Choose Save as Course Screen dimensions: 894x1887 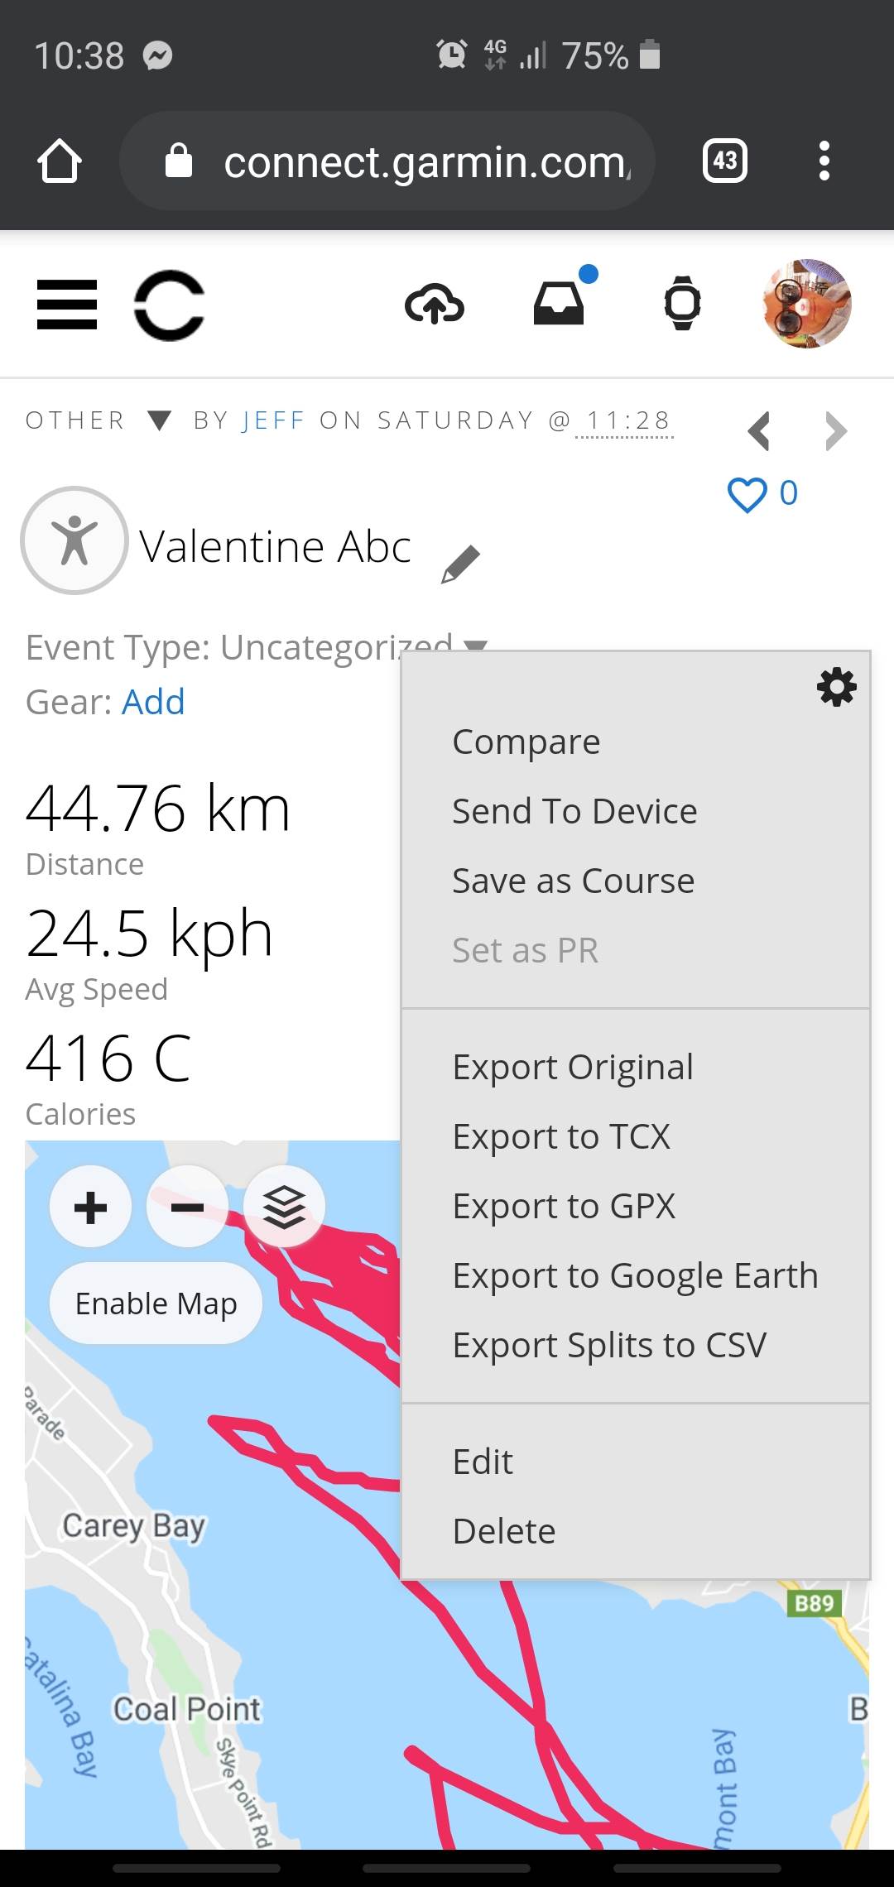pos(573,881)
